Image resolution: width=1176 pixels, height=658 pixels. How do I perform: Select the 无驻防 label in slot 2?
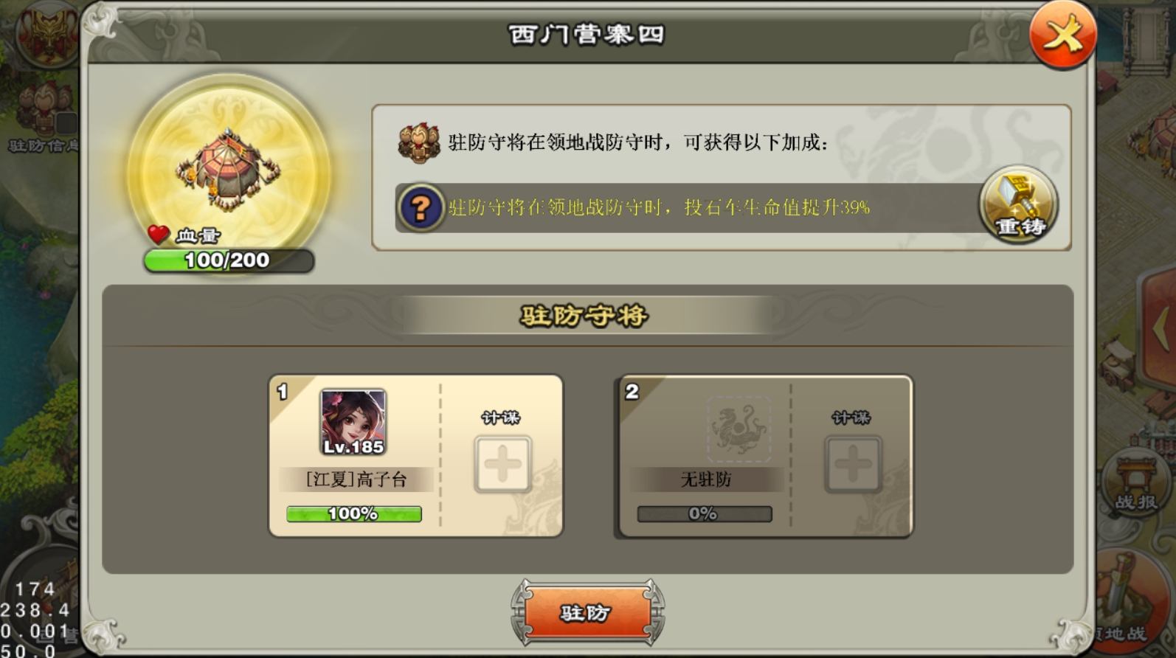tap(706, 479)
